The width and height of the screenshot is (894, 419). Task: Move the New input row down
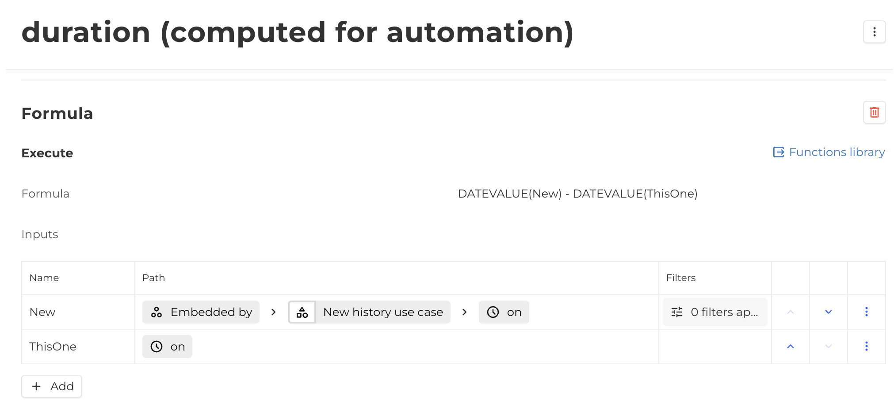[828, 312]
